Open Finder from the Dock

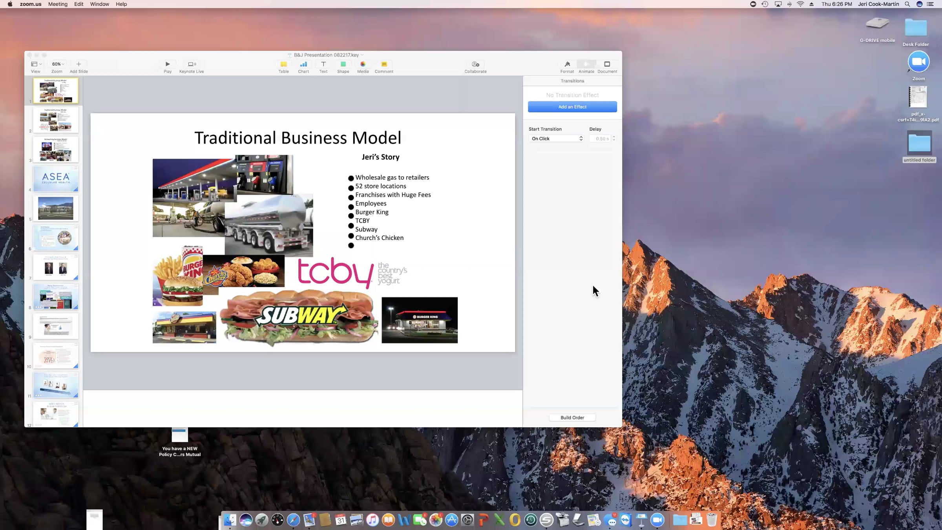coord(230,520)
